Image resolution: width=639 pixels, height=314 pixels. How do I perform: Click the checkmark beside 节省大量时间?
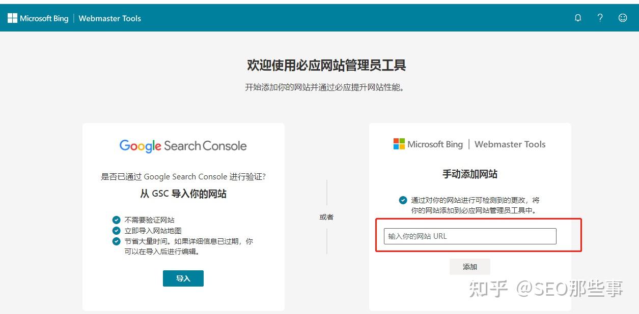tap(116, 241)
